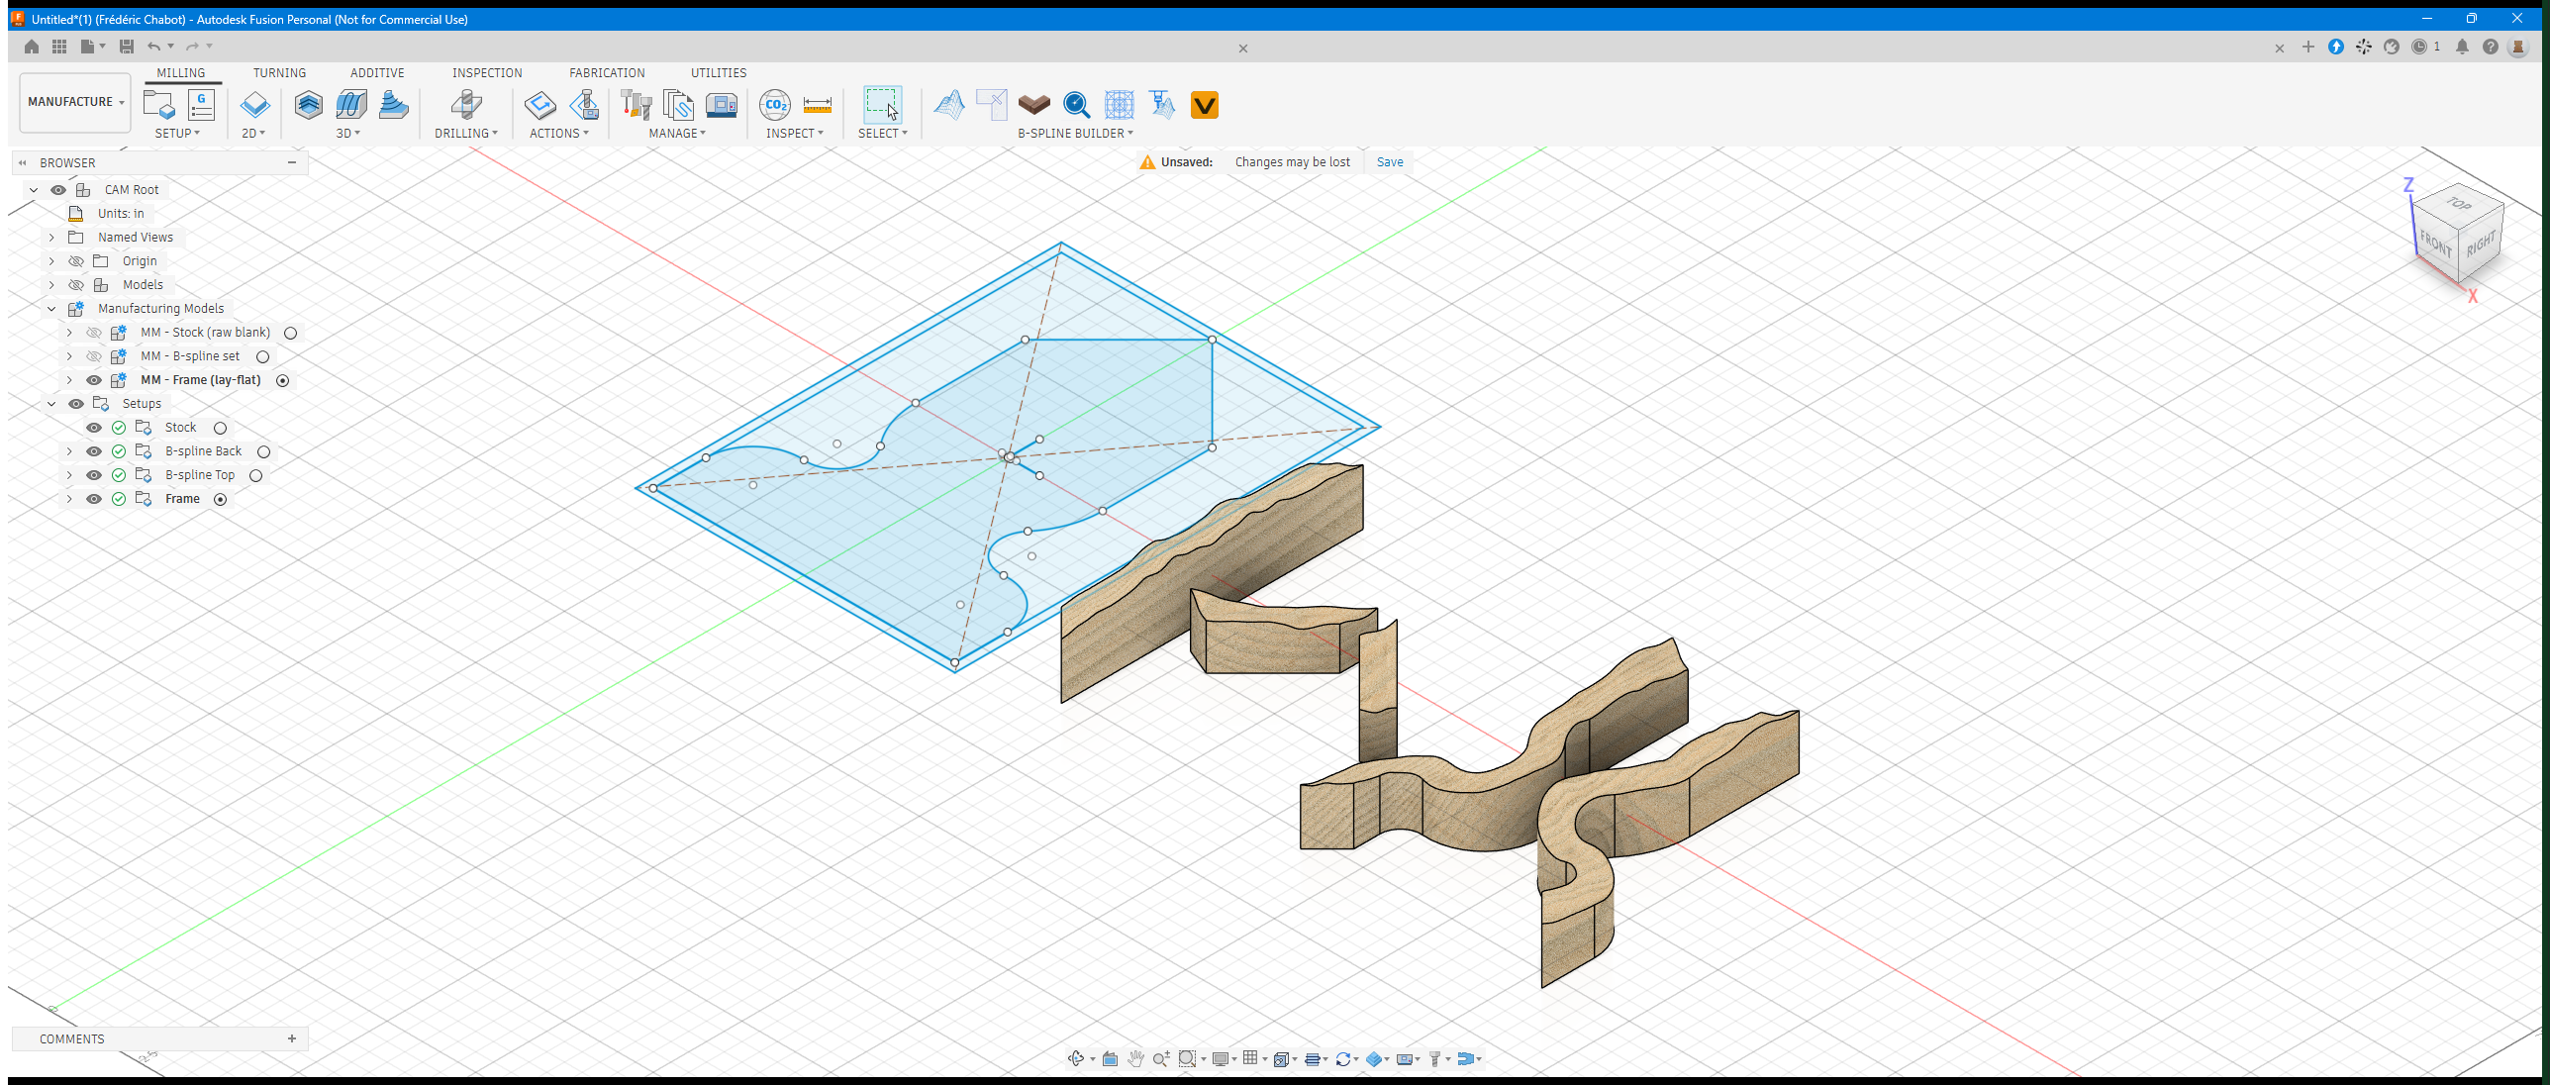The width and height of the screenshot is (2550, 1085).
Task: Open the Grid and Snaps settings icon
Action: tap(1250, 1058)
